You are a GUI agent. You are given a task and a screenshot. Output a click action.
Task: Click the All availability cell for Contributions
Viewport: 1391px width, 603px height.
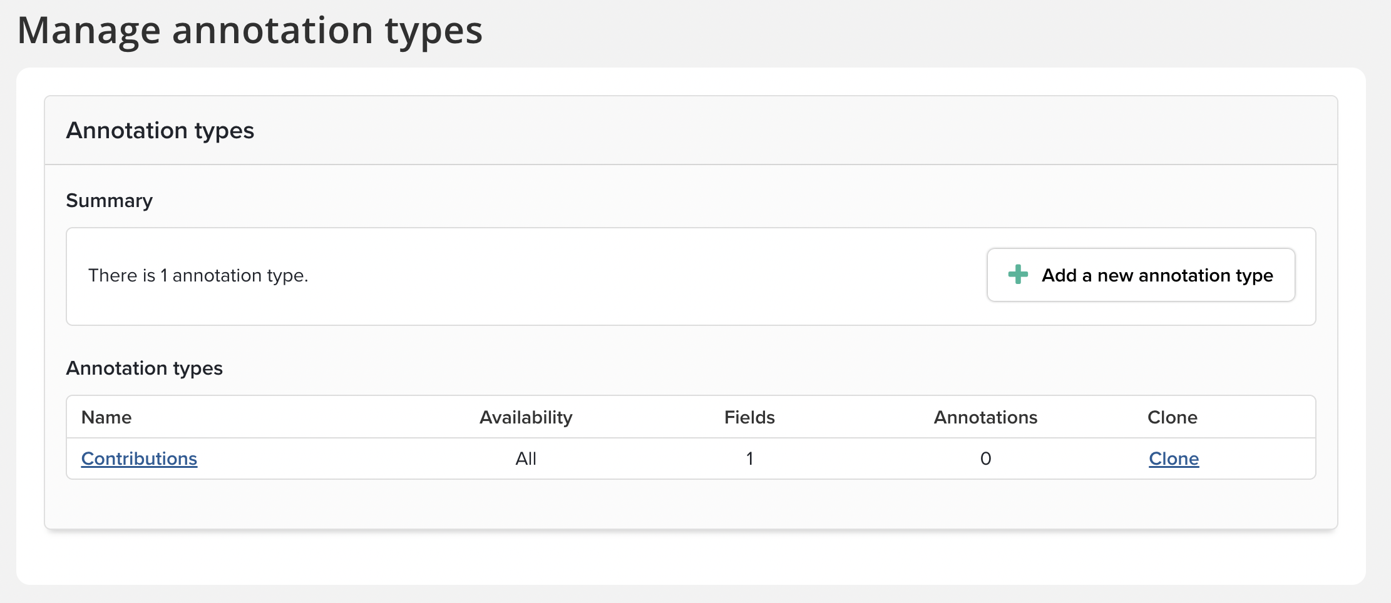pos(526,459)
